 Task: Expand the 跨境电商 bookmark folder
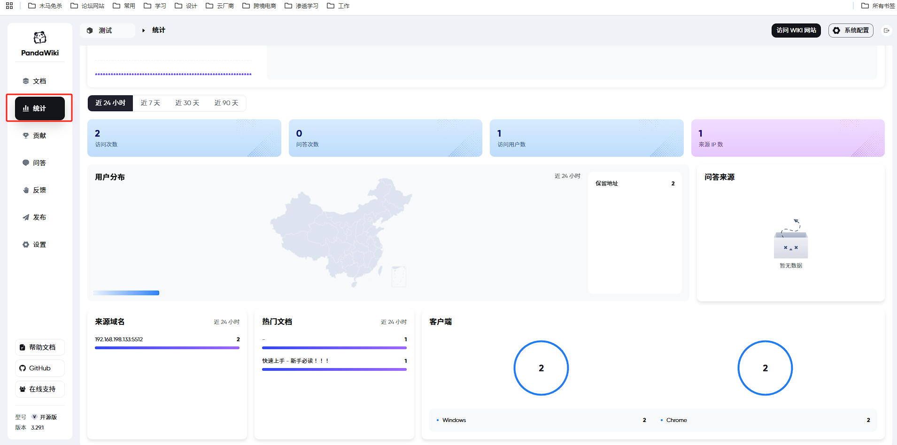pos(259,6)
